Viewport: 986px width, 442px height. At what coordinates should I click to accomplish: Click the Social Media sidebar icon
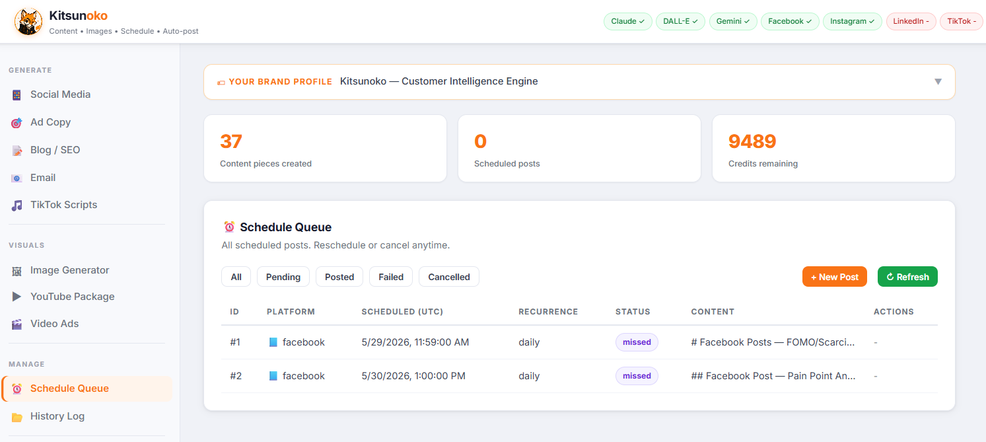point(17,95)
